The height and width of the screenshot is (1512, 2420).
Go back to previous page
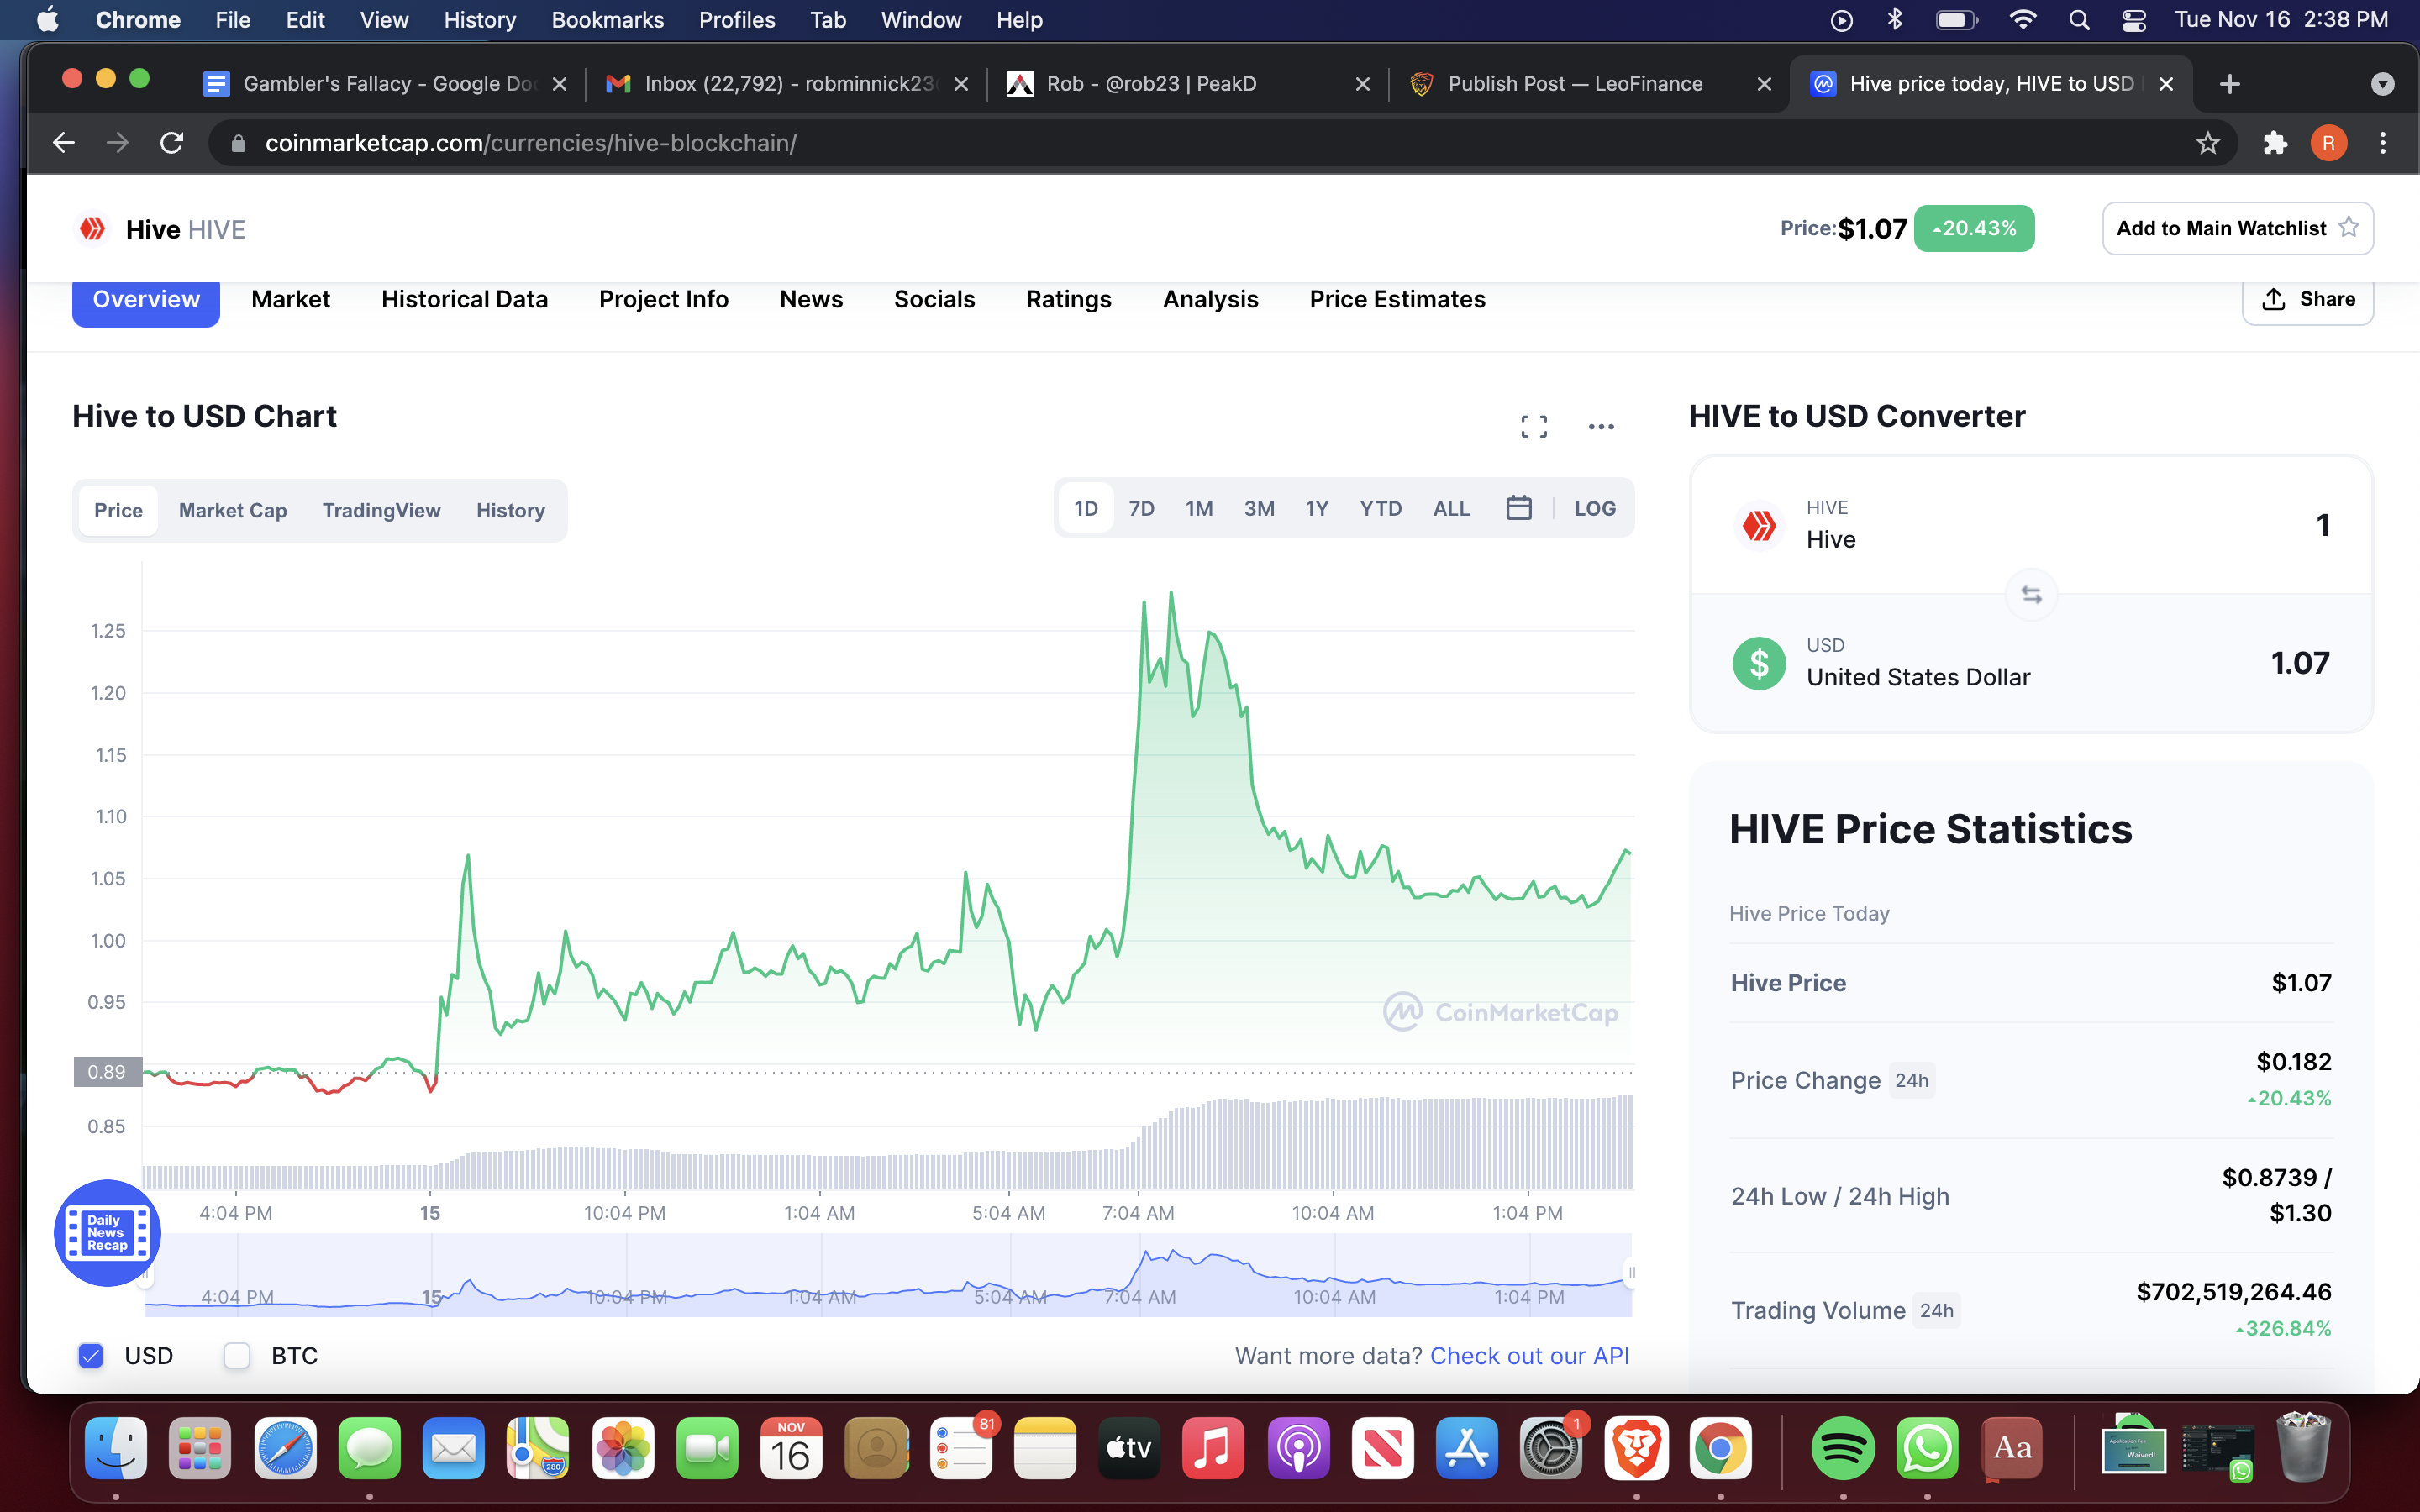[x=64, y=143]
